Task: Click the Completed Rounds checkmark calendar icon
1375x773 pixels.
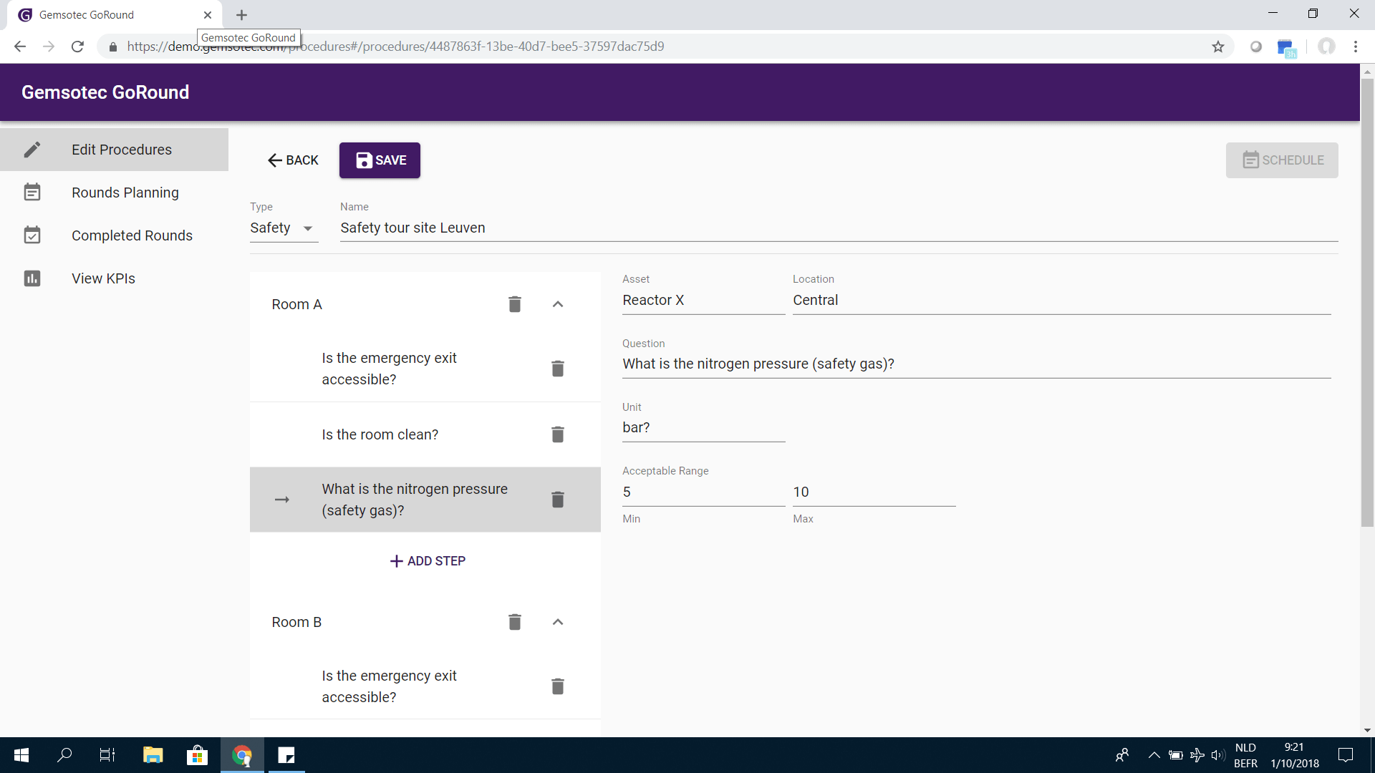Action: (32, 235)
